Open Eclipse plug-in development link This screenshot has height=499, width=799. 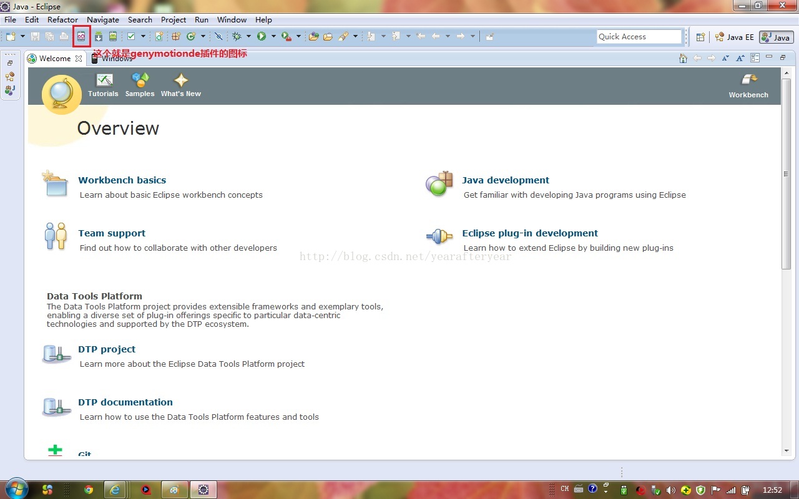click(x=530, y=233)
